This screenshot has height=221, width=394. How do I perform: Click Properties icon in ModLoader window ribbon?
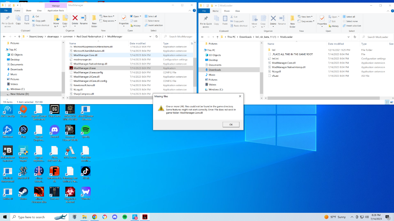coord(322,19)
